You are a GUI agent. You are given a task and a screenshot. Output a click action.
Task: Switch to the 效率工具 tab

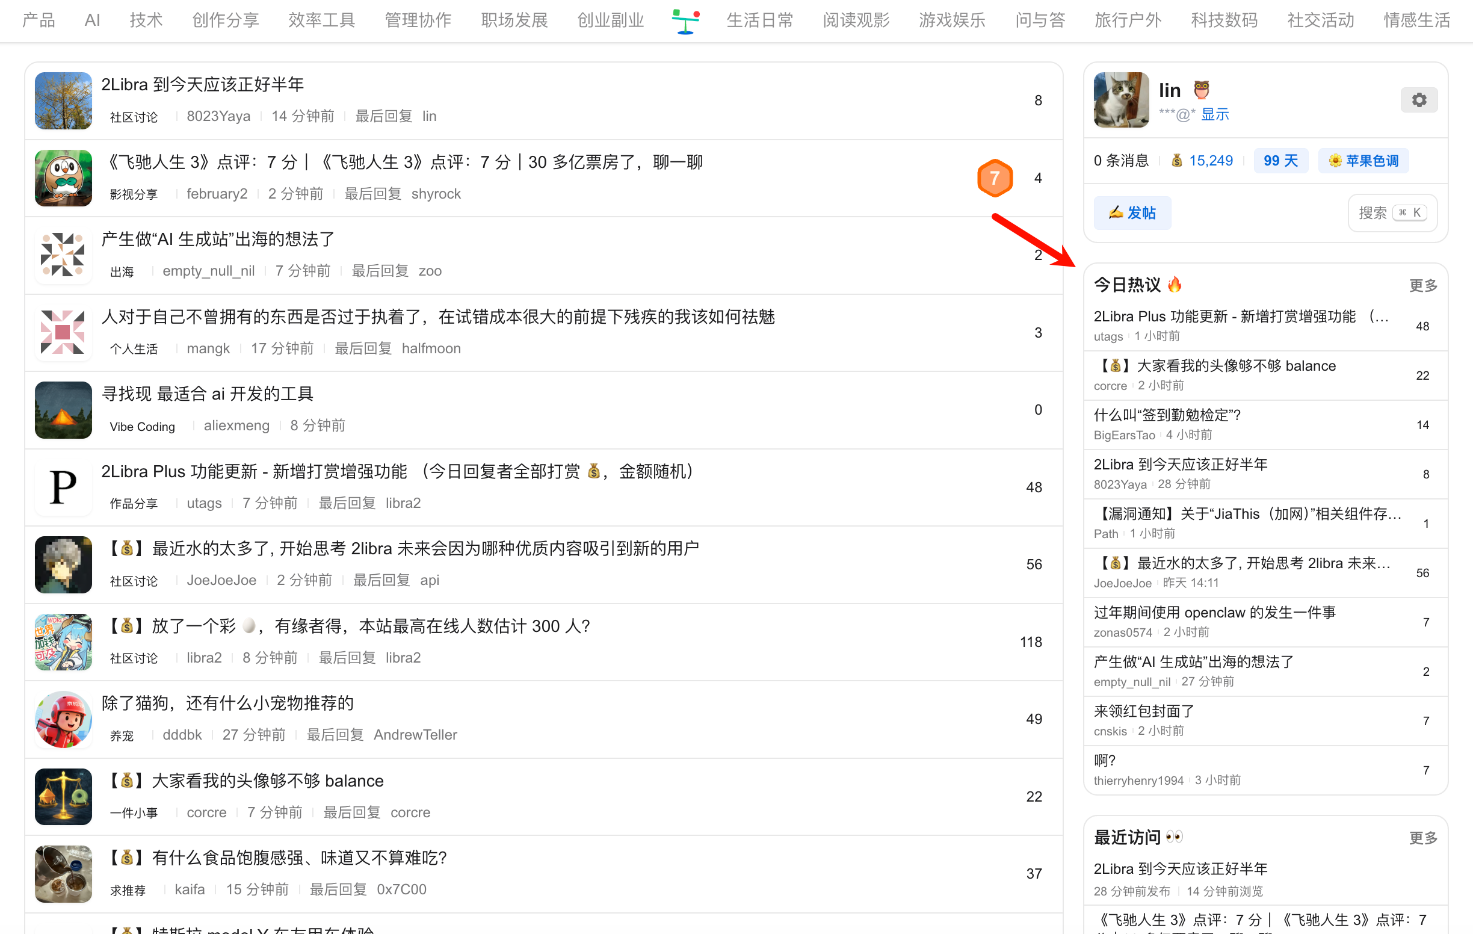click(x=321, y=21)
